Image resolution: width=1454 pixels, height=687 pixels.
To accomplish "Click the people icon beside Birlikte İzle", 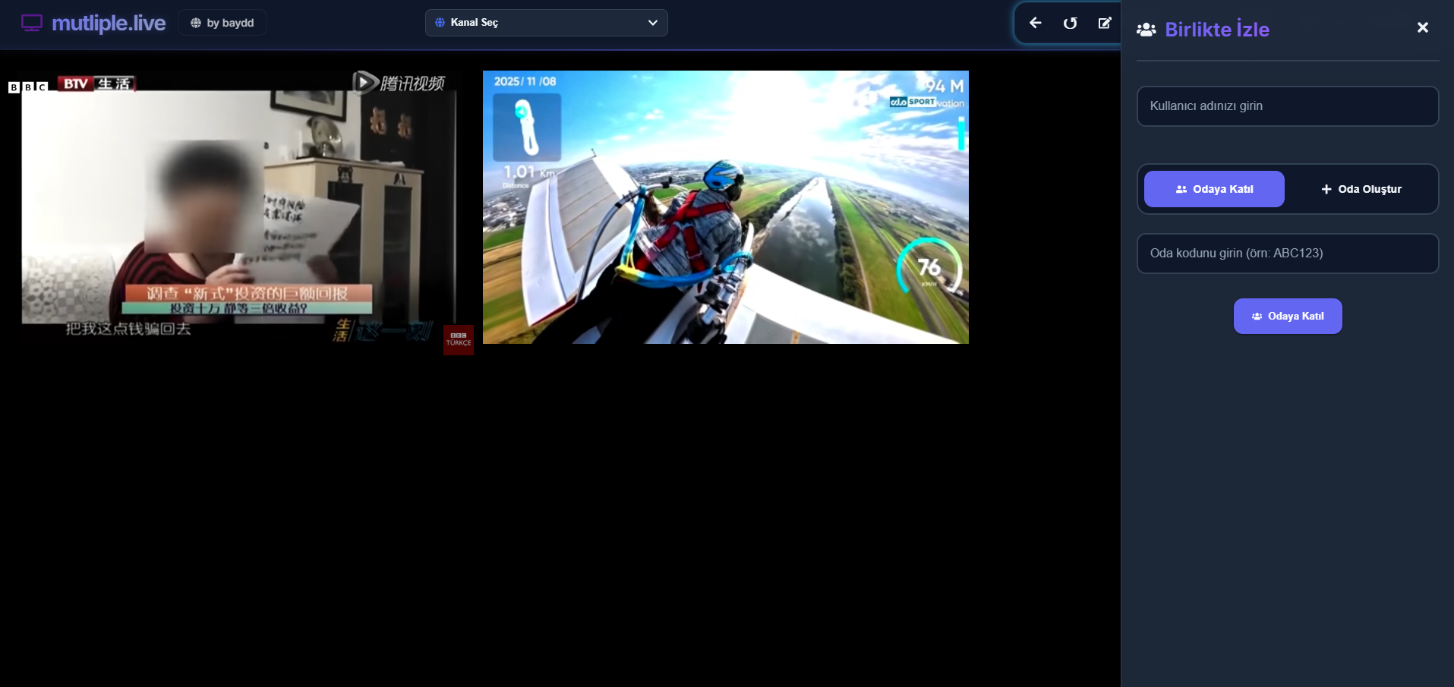I will point(1146,30).
